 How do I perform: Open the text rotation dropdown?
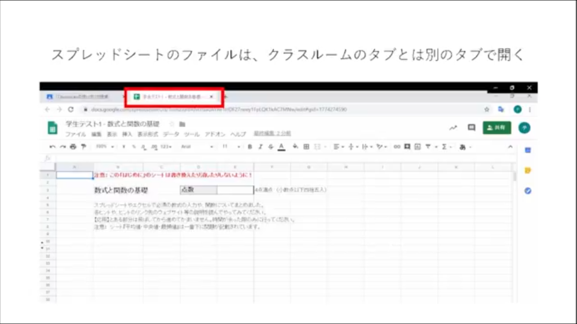point(381,147)
